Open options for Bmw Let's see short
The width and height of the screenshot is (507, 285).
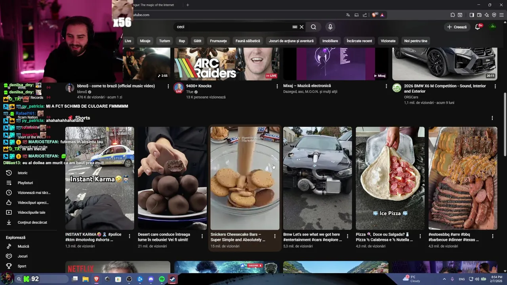[x=347, y=236]
